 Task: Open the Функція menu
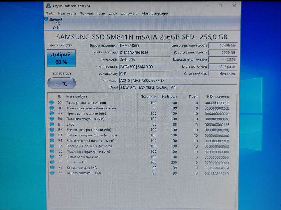point(86,14)
